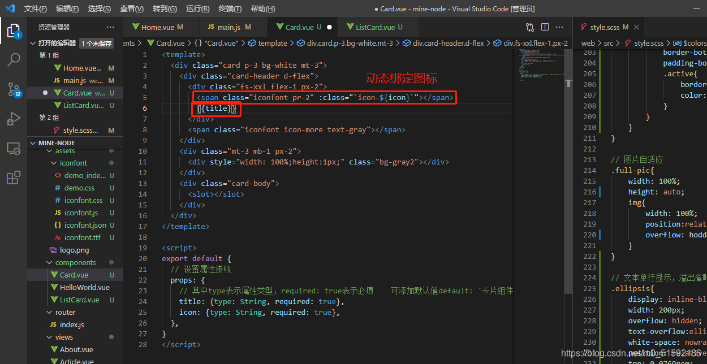Open the Explorer activity bar icon
The width and height of the screenshot is (707, 364).
[x=14, y=31]
